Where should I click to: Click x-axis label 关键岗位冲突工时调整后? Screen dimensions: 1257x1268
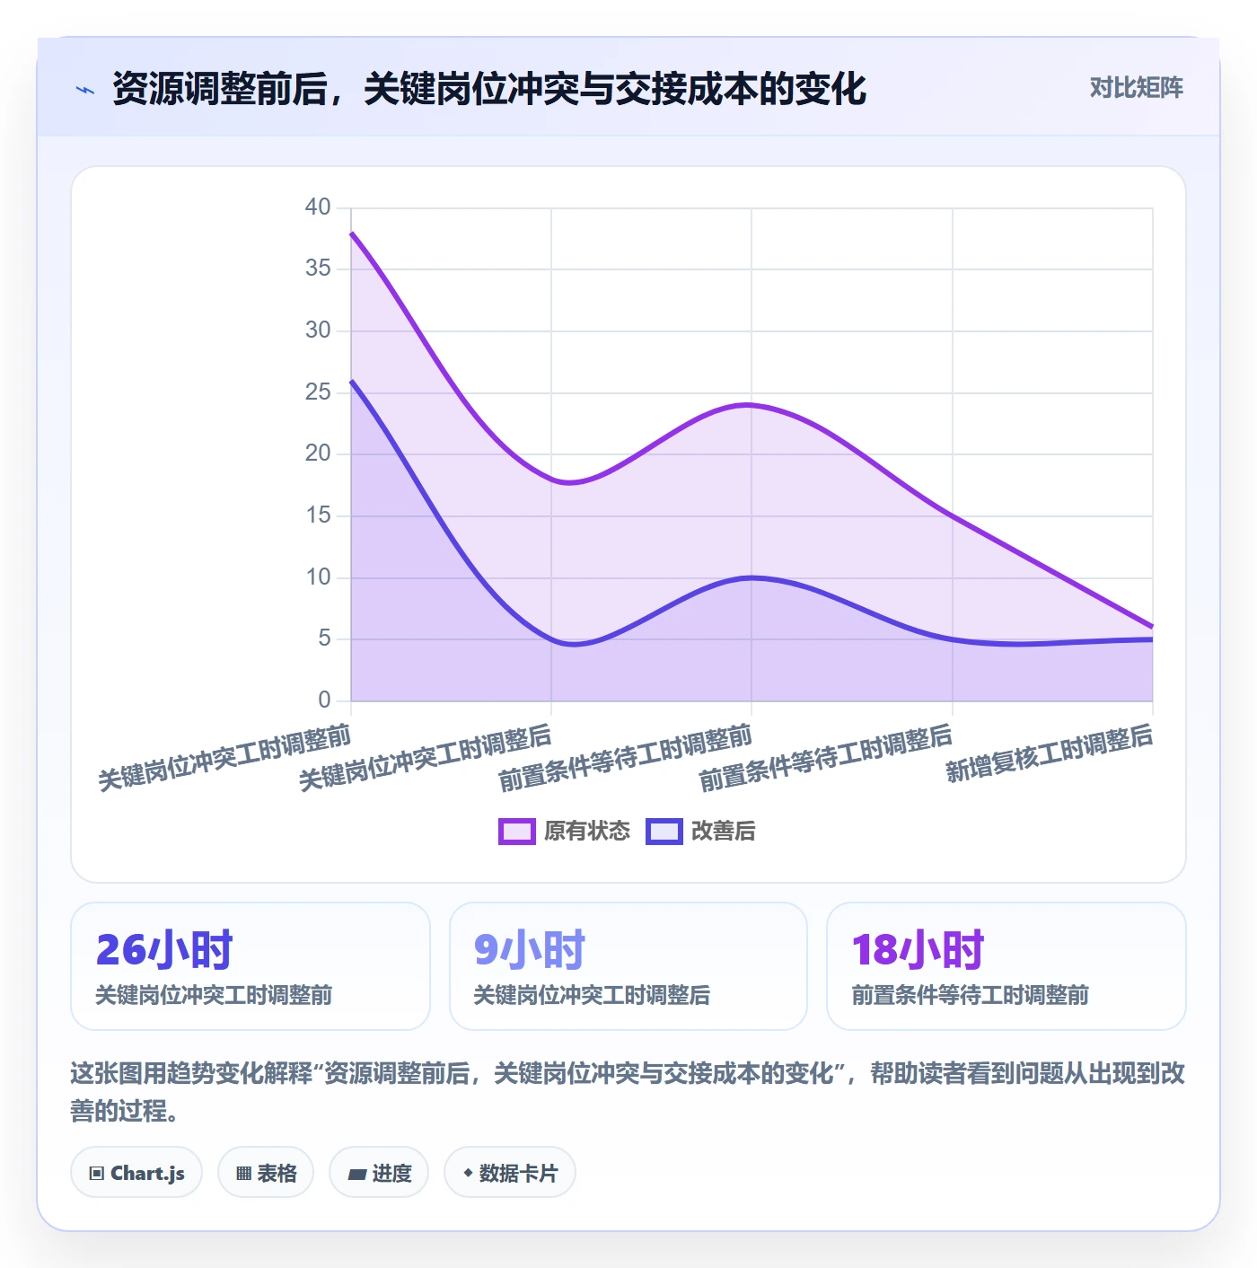[425, 758]
